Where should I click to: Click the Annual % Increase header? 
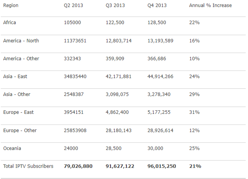[210, 6]
